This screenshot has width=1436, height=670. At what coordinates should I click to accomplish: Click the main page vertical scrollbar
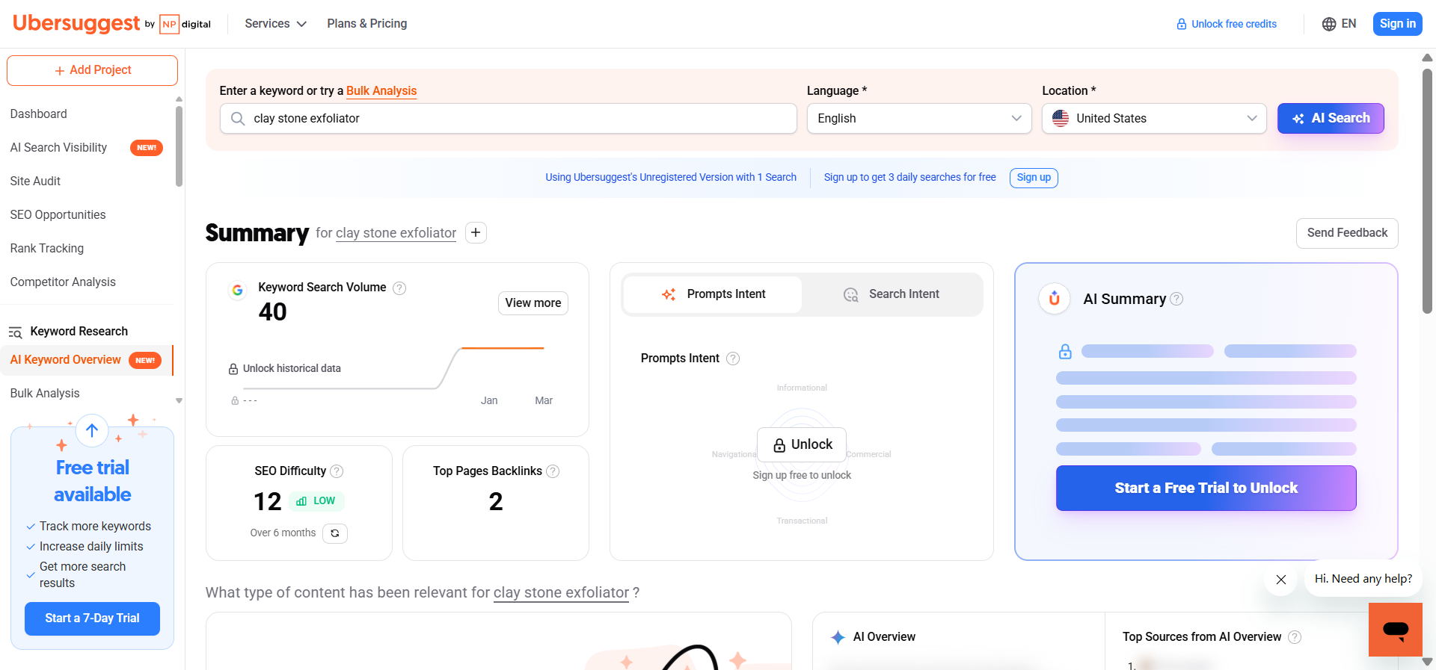[x=1427, y=191]
